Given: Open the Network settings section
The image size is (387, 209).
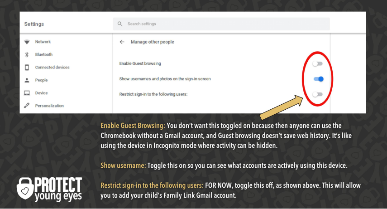Looking at the screenshot, I should pos(43,42).
